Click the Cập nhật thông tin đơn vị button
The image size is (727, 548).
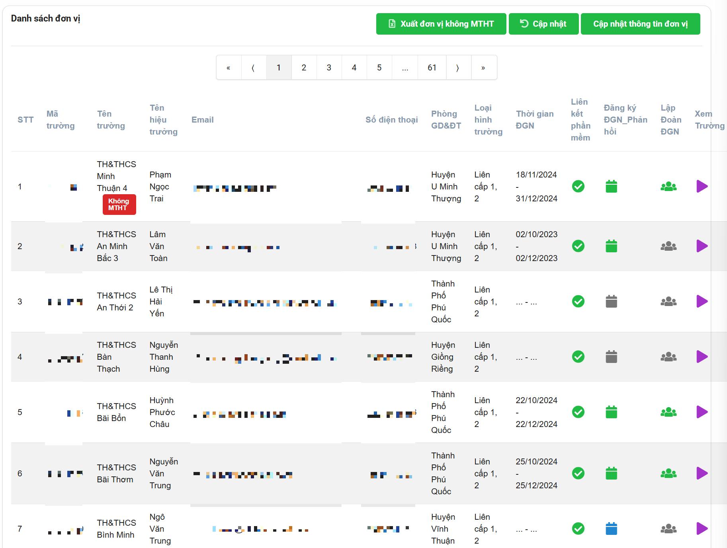[640, 24]
